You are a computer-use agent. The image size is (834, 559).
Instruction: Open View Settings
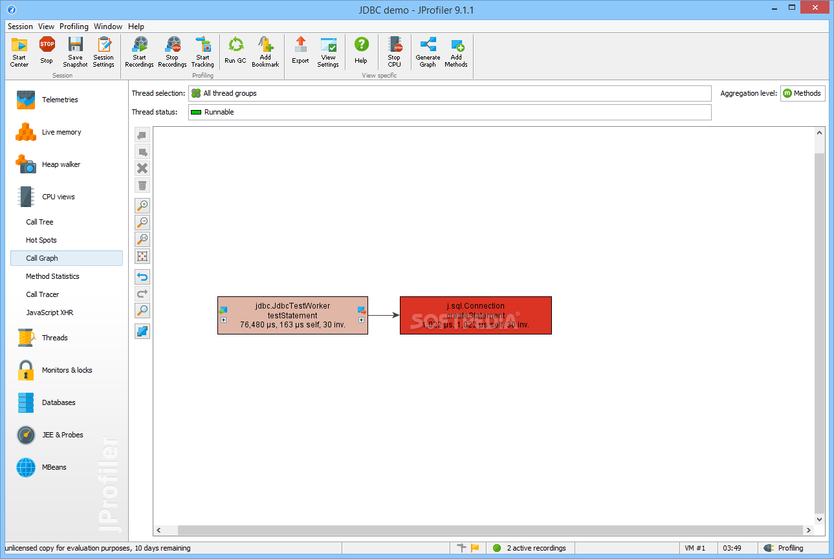pyautogui.click(x=328, y=52)
